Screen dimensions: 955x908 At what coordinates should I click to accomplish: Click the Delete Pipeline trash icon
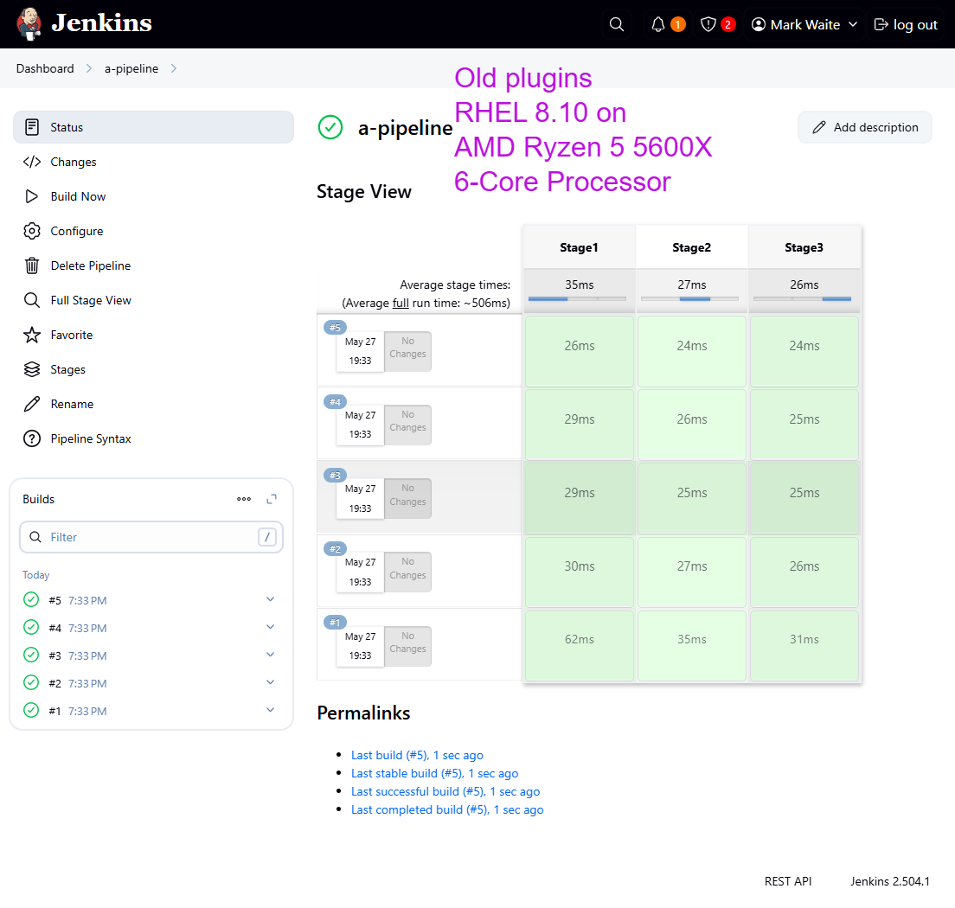32,265
